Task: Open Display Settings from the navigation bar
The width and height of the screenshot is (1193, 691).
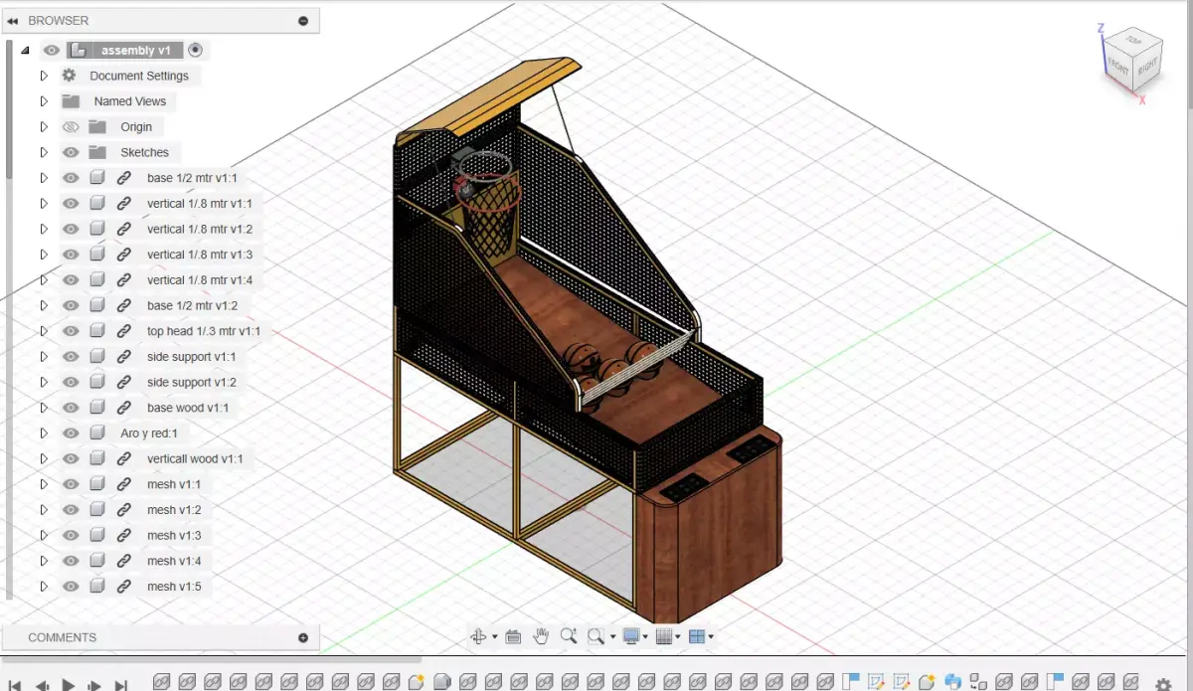Action: [x=631, y=635]
